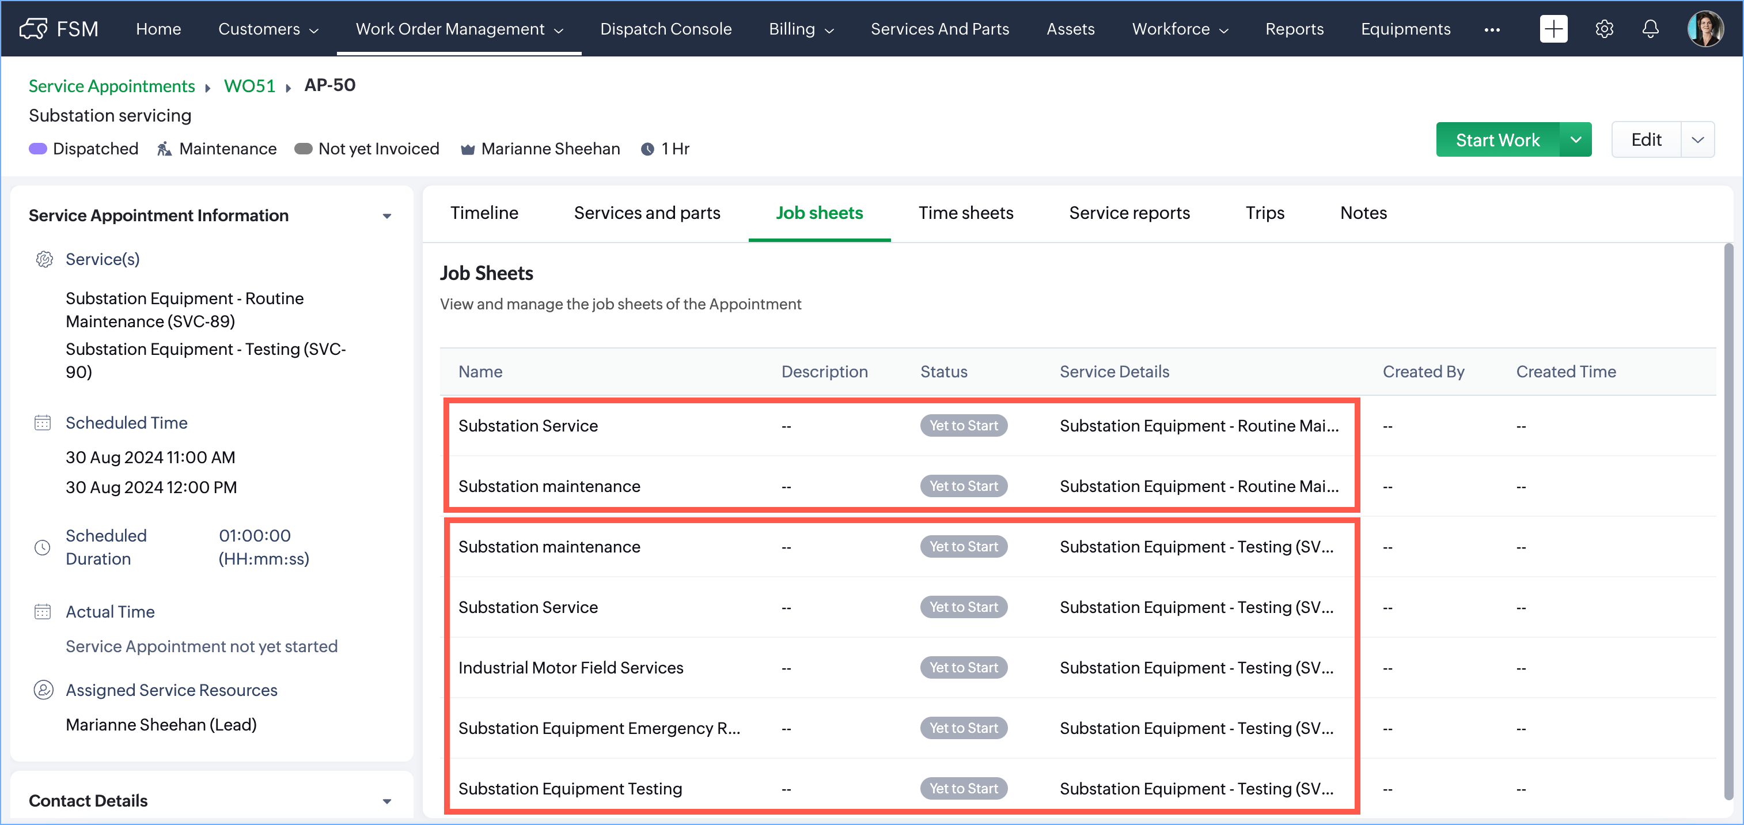Click the plus create-new icon
Viewport: 1744px width, 825px height.
pos(1553,28)
